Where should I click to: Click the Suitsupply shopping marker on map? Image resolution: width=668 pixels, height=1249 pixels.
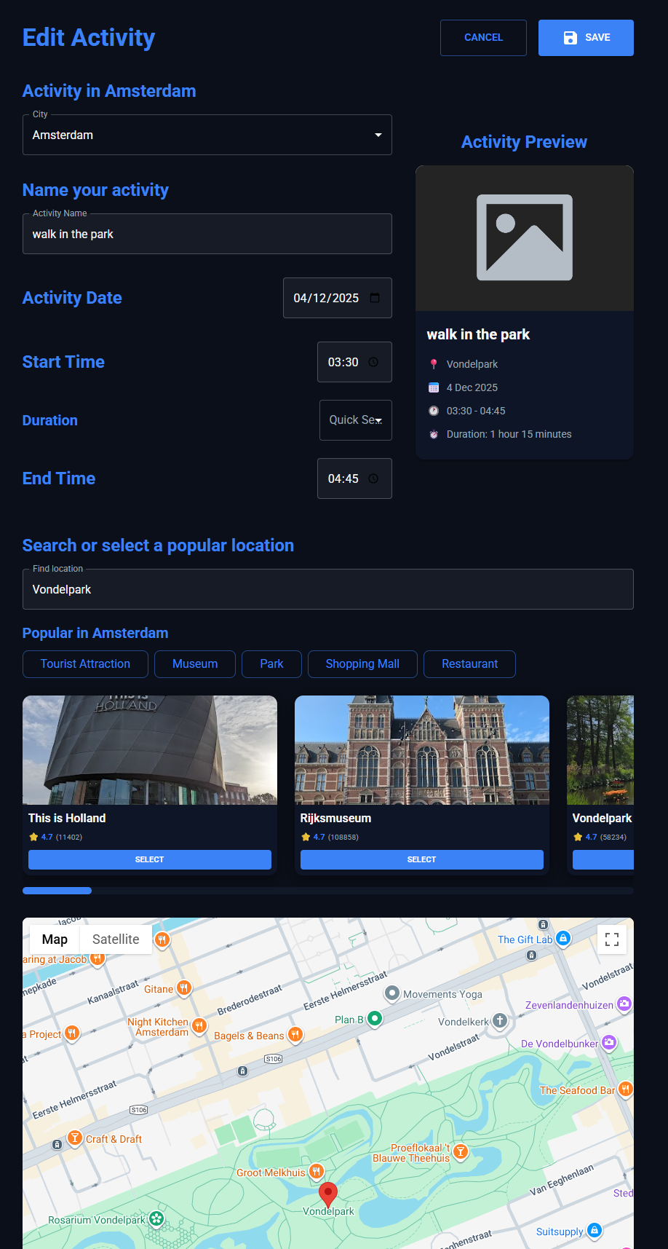[595, 1230]
